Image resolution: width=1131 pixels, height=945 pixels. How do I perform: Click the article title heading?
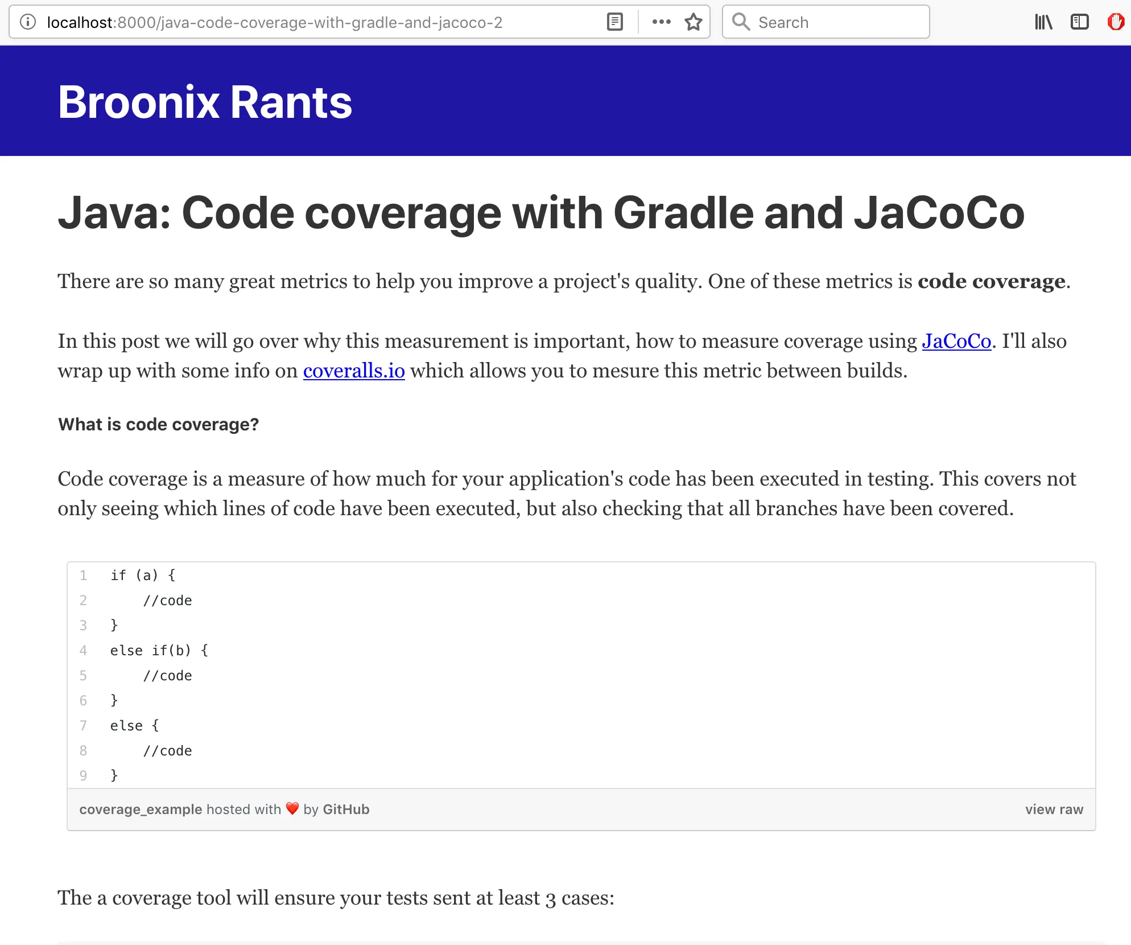pyautogui.click(x=540, y=213)
